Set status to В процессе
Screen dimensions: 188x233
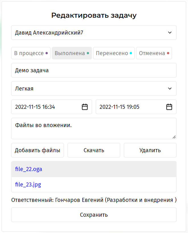(x=31, y=53)
